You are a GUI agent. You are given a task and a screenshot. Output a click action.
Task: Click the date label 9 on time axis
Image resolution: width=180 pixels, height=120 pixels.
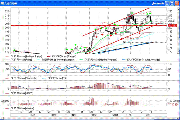click(x=151, y=112)
